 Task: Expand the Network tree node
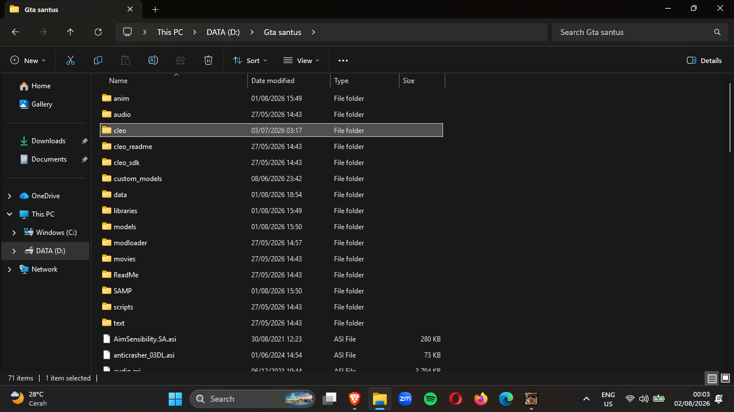coord(9,269)
